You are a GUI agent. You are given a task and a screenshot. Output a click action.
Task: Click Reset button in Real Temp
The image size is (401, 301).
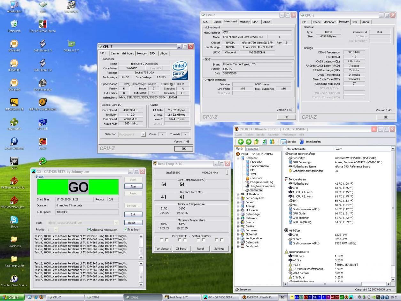[x=200, y=249]
